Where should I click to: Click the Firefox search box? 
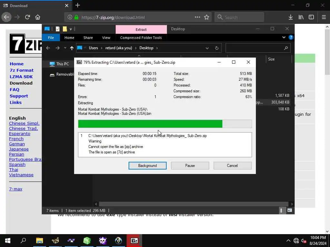239,17
